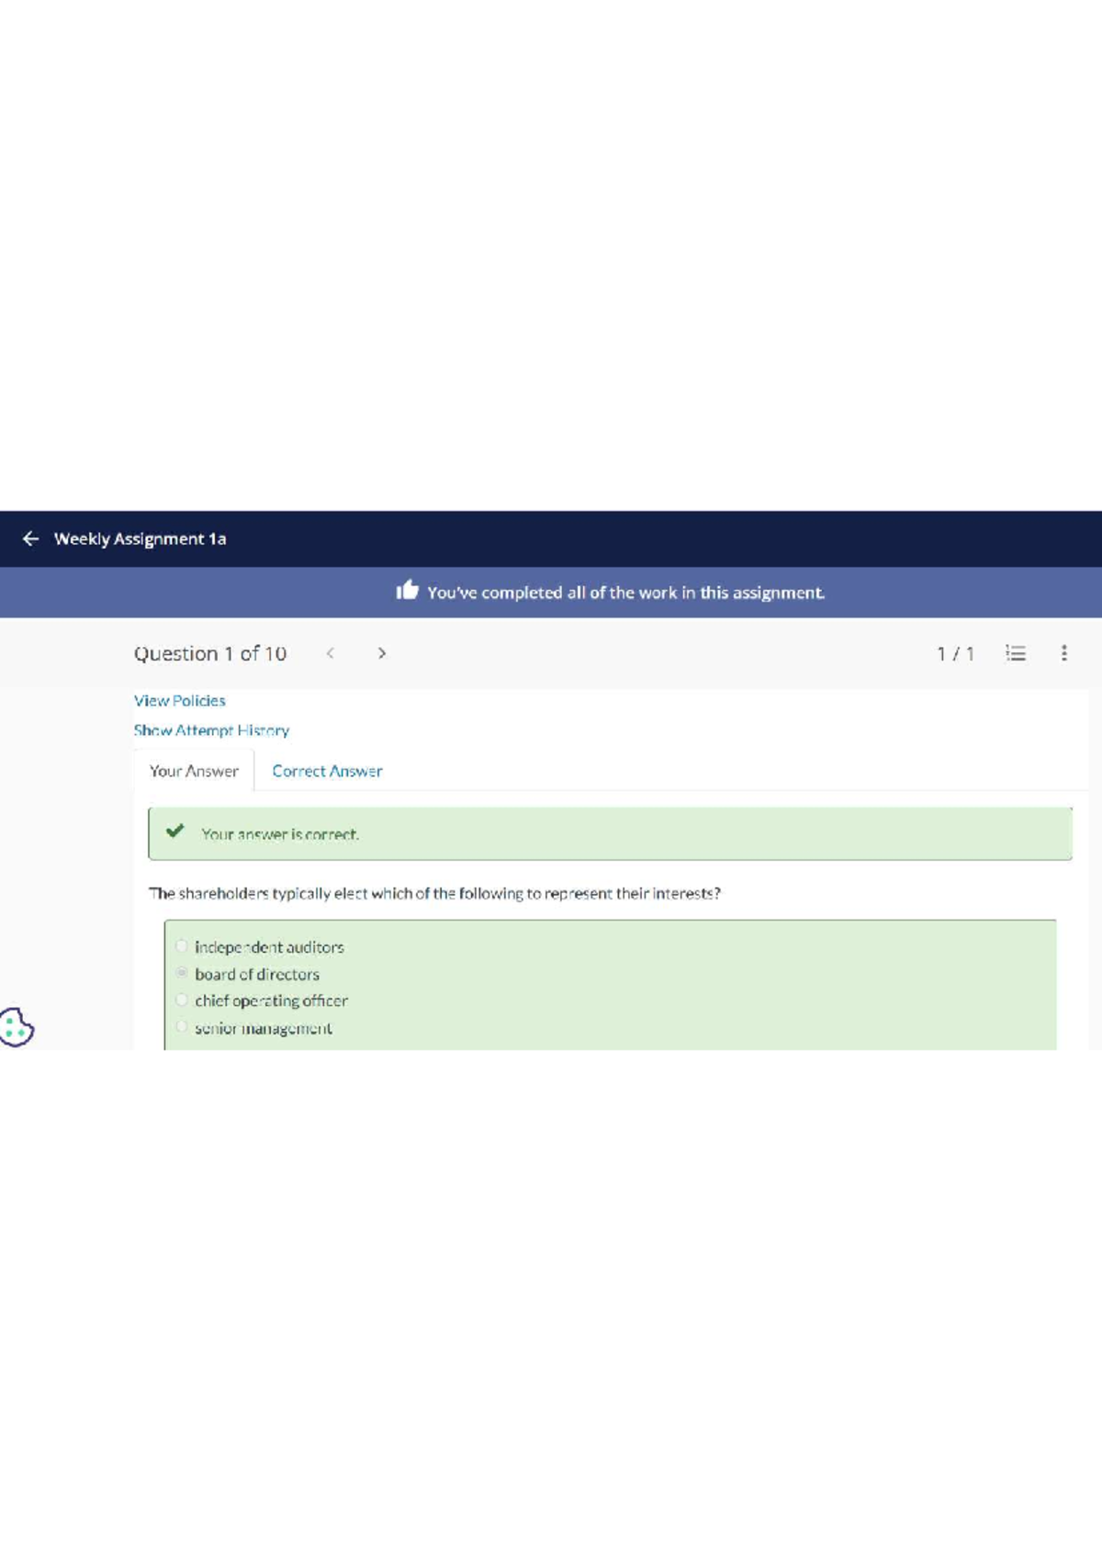Click the shareholders question text
1102x1560 pixels.
pos(434,893)
